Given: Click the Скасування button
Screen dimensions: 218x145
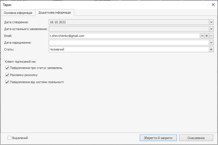Looking at the screenshot, I should (x=196, y=138).
